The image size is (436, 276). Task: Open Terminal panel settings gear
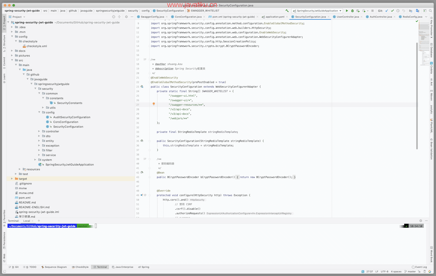(421, 221)
